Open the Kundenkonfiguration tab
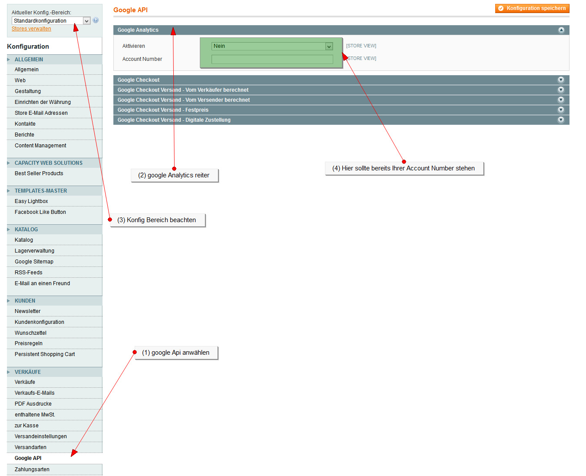 (54, 322)
